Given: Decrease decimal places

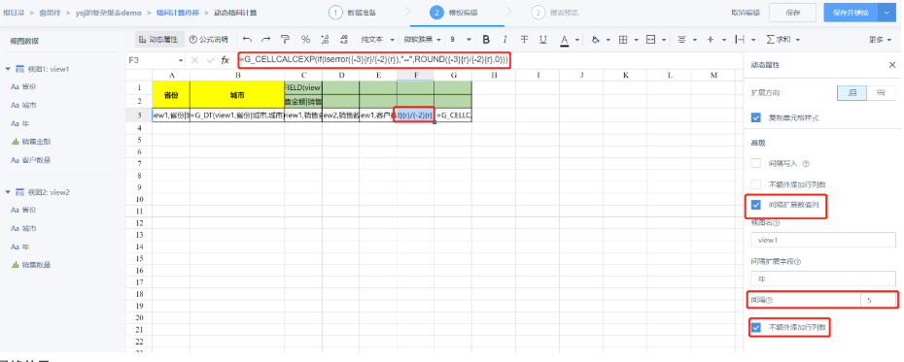Looking at the screenshot, I should coord(343,39).
